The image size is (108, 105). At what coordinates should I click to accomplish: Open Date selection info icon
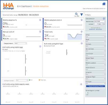click(x=104, y=18)
